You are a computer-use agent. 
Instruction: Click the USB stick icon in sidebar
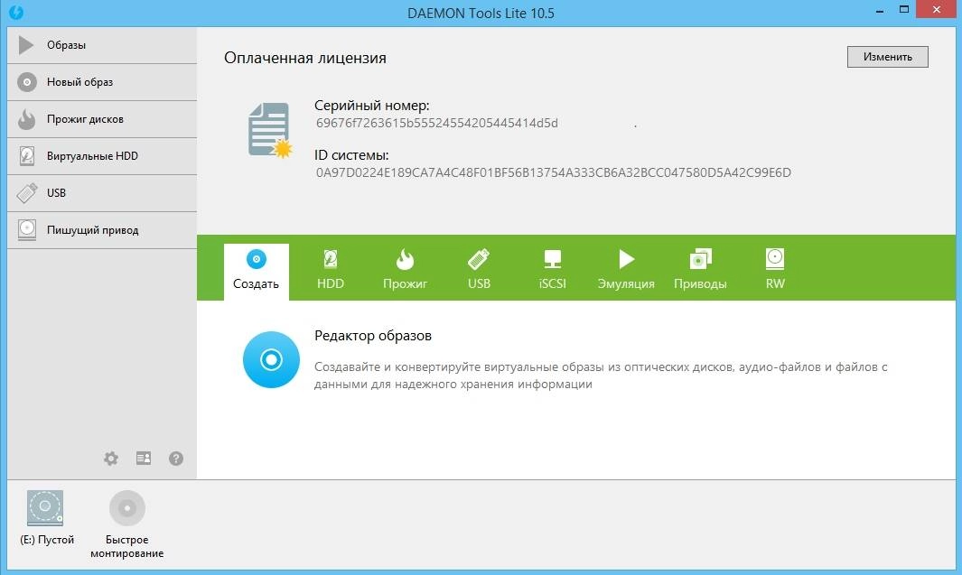27,193
